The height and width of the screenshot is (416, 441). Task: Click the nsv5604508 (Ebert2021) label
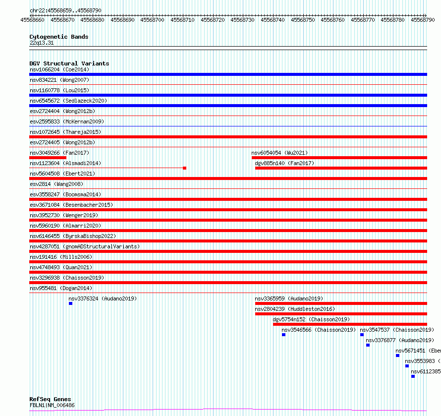point(62,174)
